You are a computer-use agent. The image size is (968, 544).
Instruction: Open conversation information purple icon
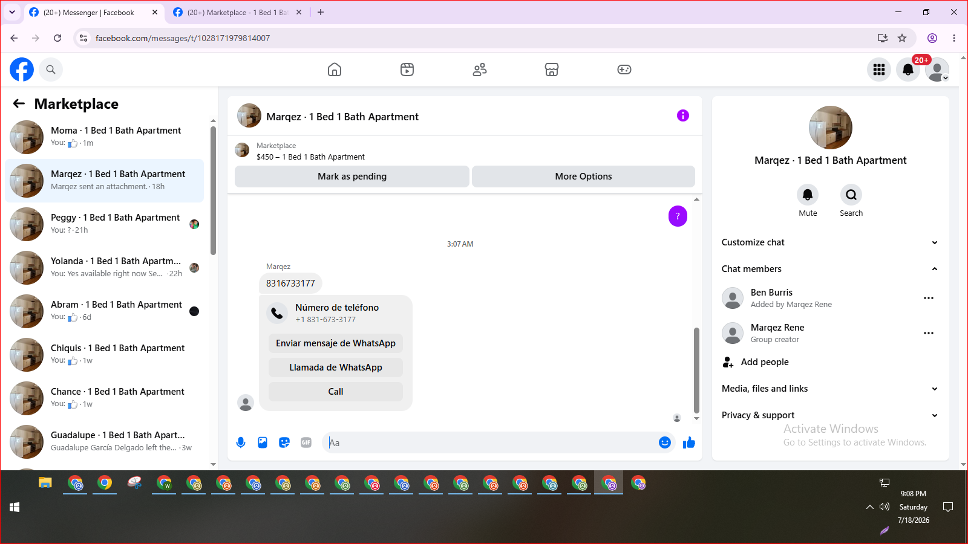point(683,115)
